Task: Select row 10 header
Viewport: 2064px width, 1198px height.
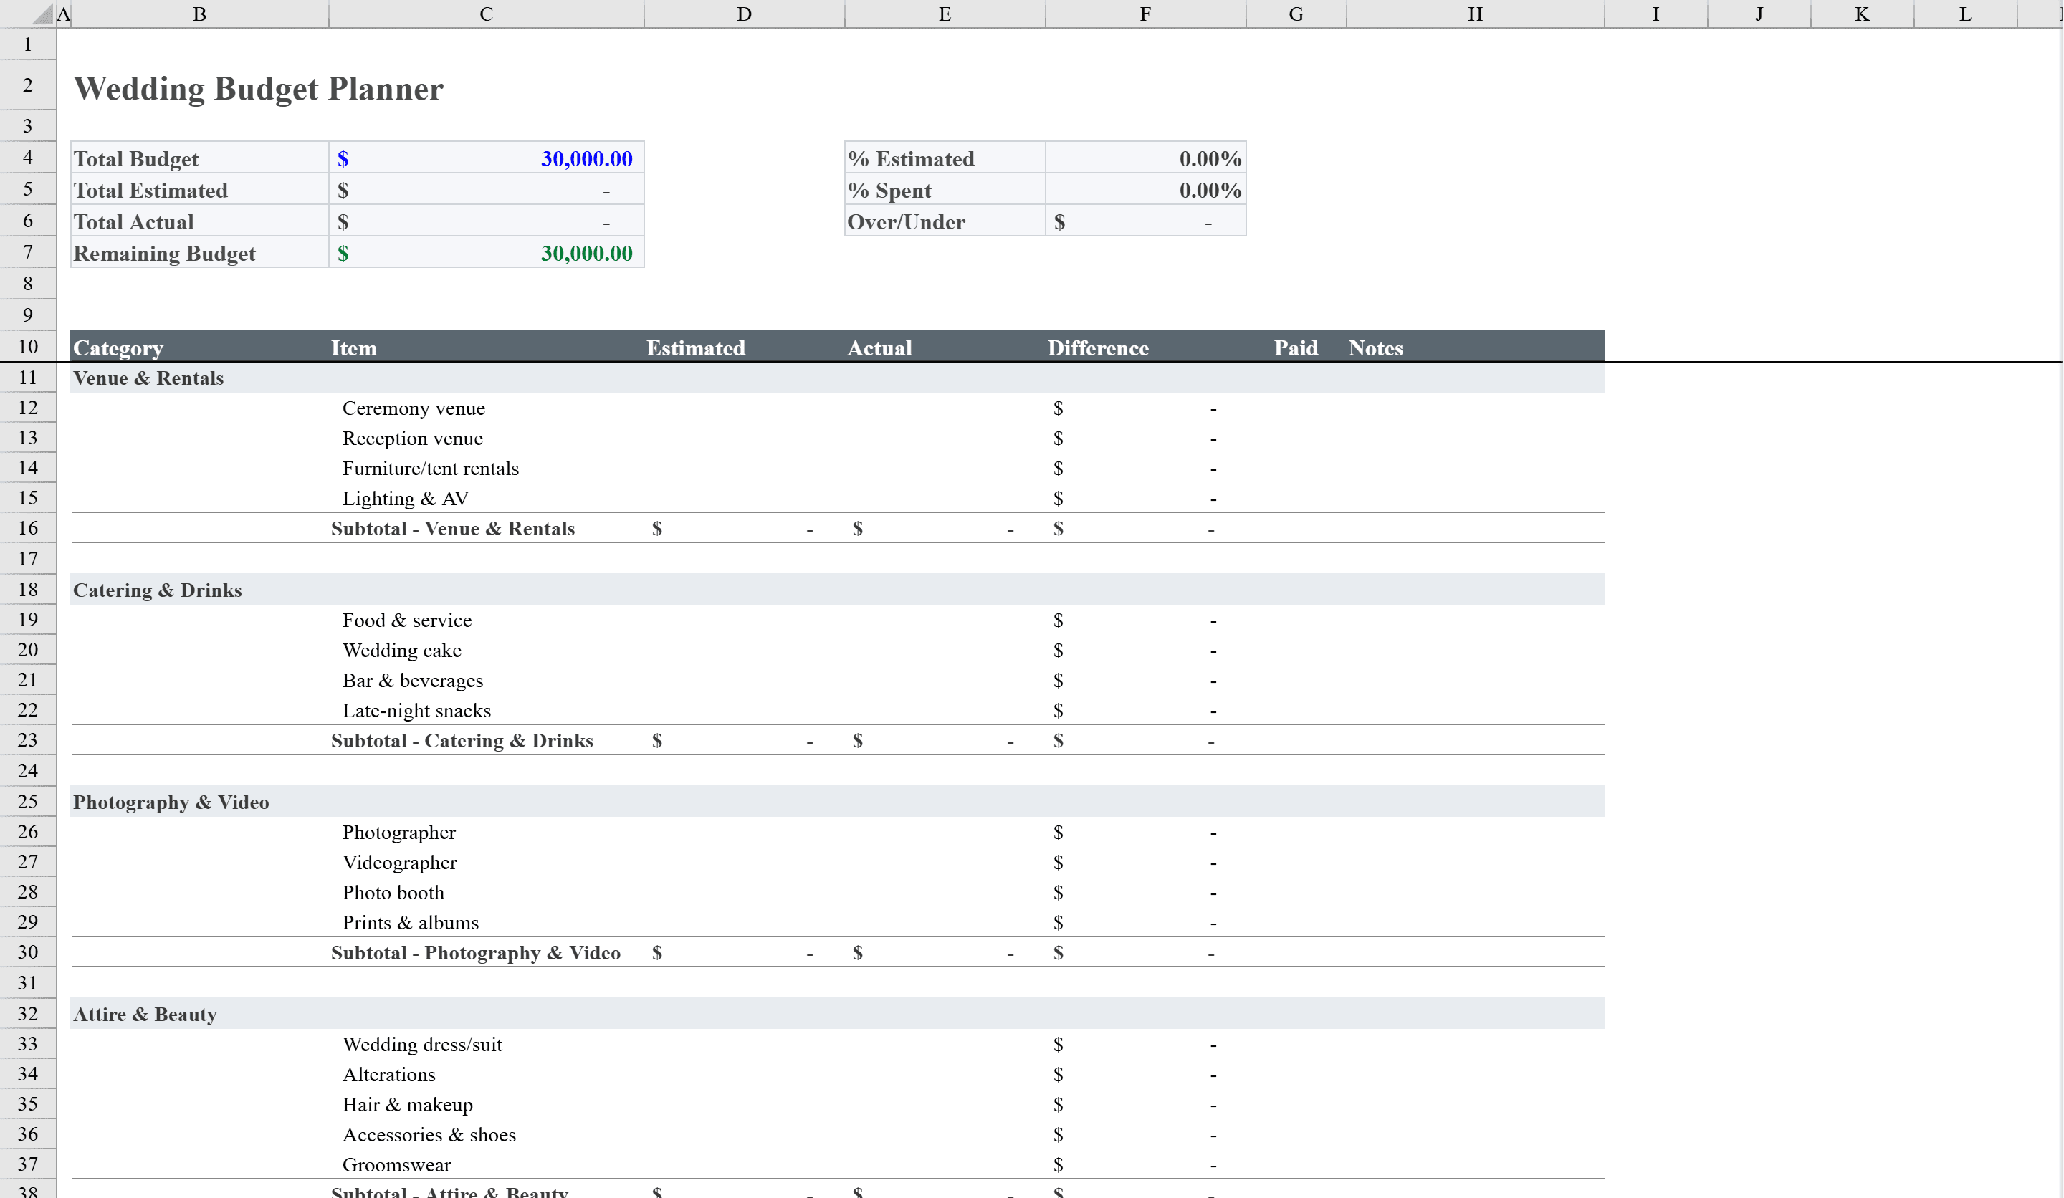Action: click(x=27, y=345)
